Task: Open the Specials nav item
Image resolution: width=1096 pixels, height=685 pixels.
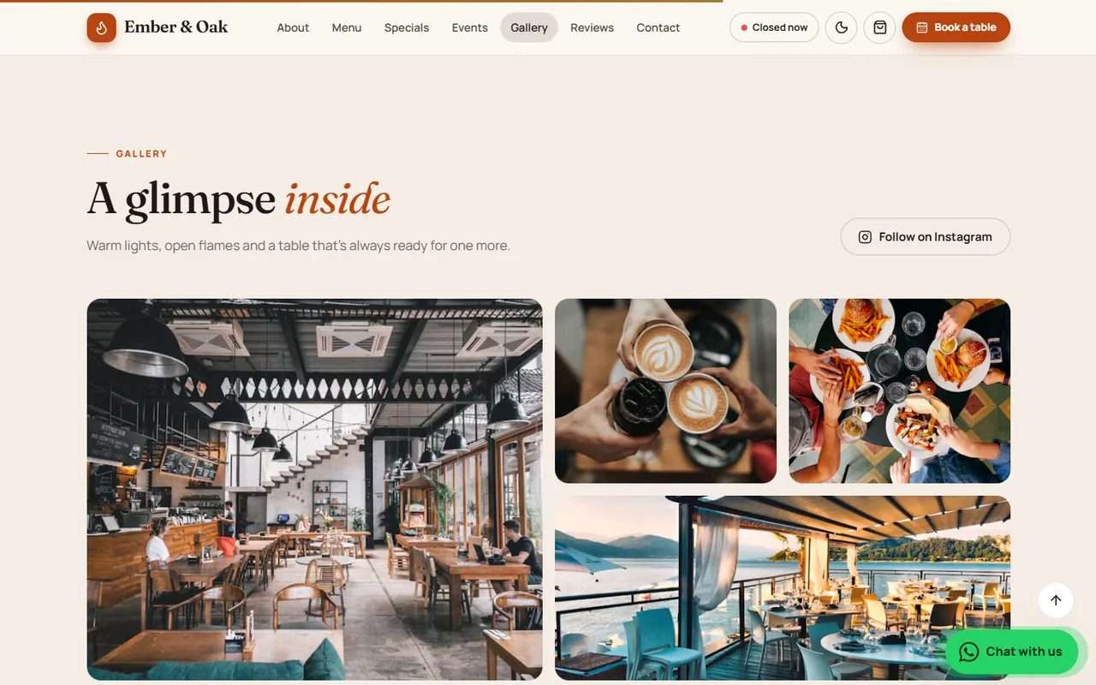Action: tap(407, 27)
